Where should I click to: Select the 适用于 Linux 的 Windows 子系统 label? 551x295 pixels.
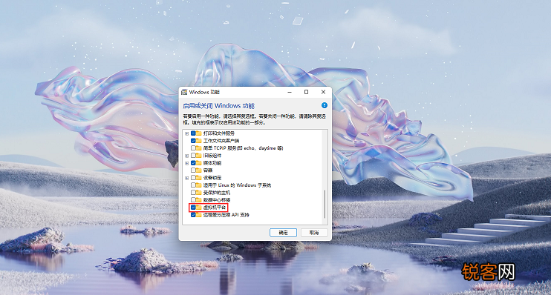point(237,185)
